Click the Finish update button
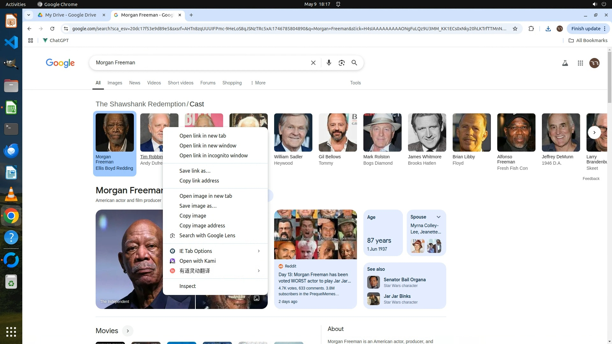Screen dimensions: 612x344 pyautogui.click(x=586, y=29)
